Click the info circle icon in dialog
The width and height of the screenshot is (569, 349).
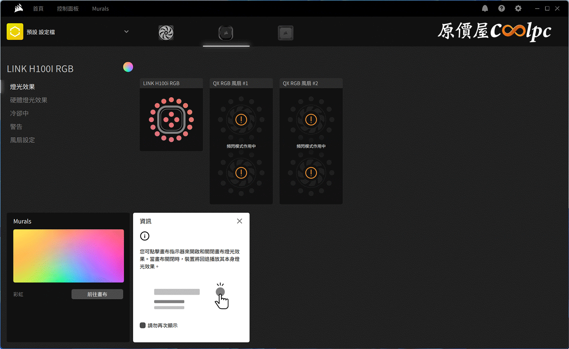[x=145, y=236]
